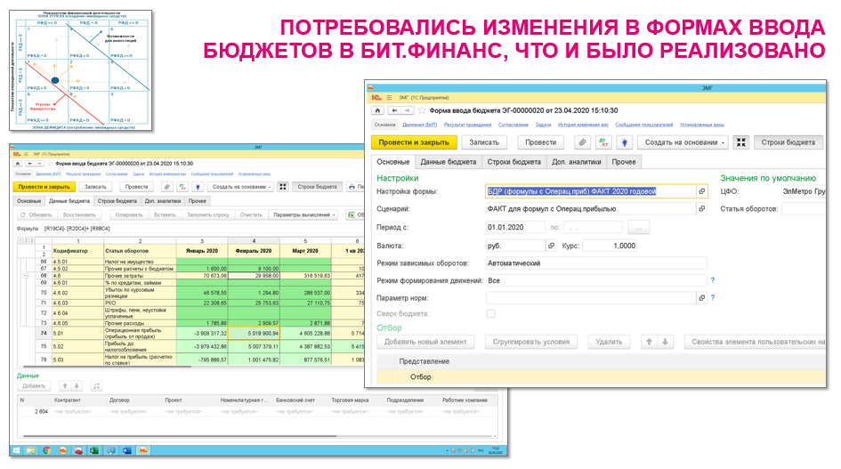Switch to Данные бюджета tab in front window
The height and width of the screenshot is (469, 841).
click(448, 161)
